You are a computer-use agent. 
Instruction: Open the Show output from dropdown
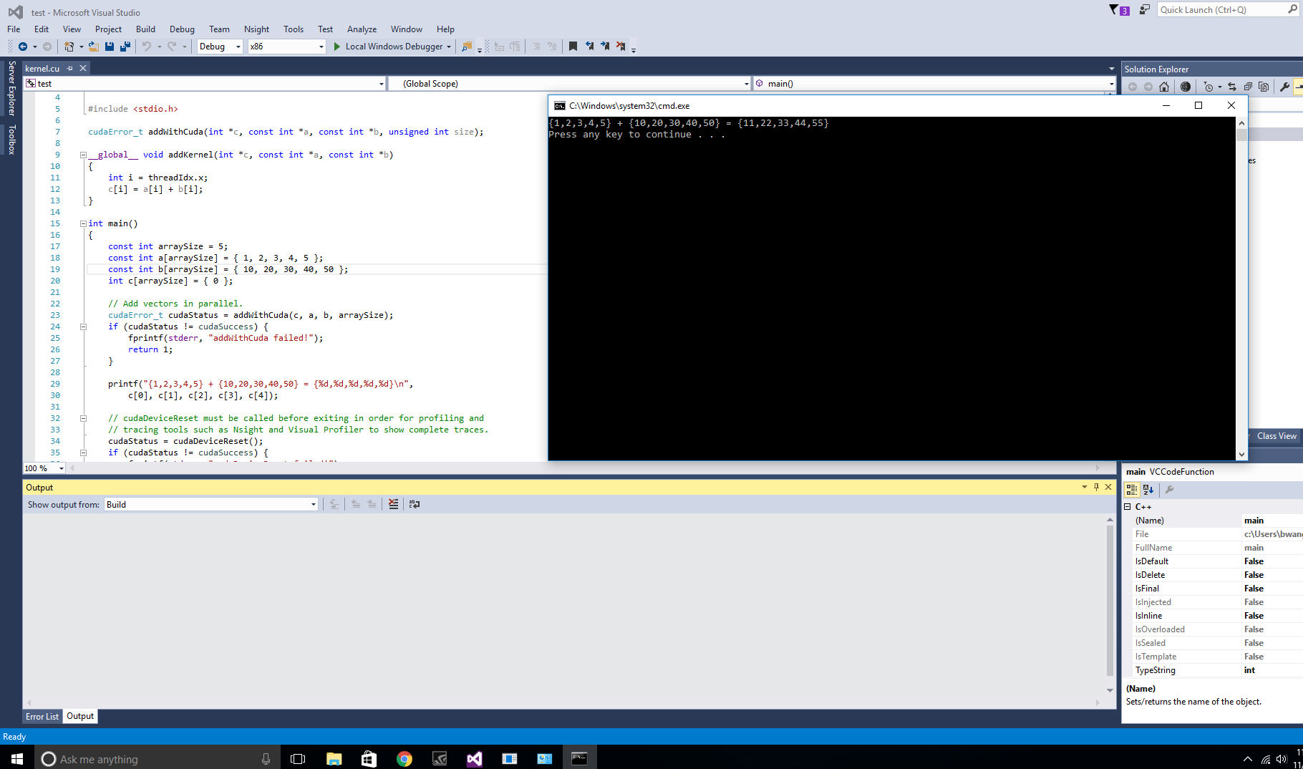coord(211,505)
